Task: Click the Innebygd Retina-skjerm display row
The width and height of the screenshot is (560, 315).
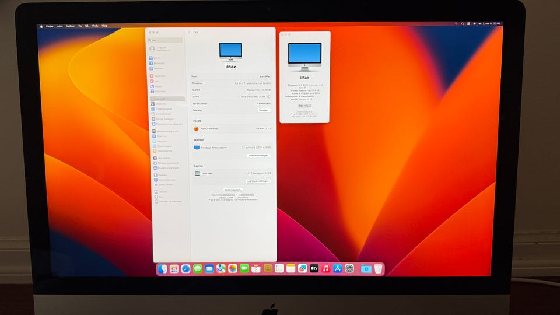Action: [232, 148]
